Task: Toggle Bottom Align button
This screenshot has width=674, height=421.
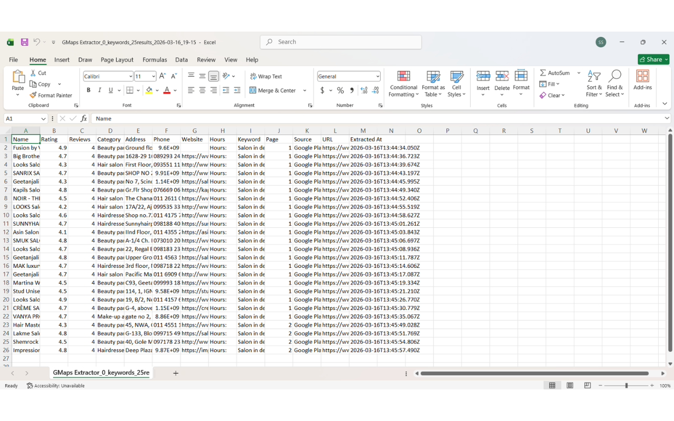Action: click(x=213, y=76)
